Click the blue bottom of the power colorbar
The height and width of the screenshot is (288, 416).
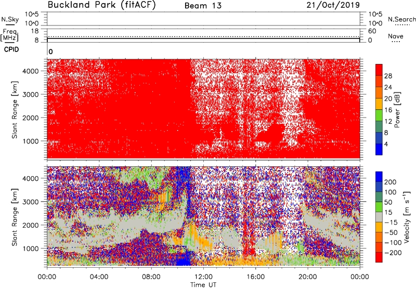(x=379, y=149)
